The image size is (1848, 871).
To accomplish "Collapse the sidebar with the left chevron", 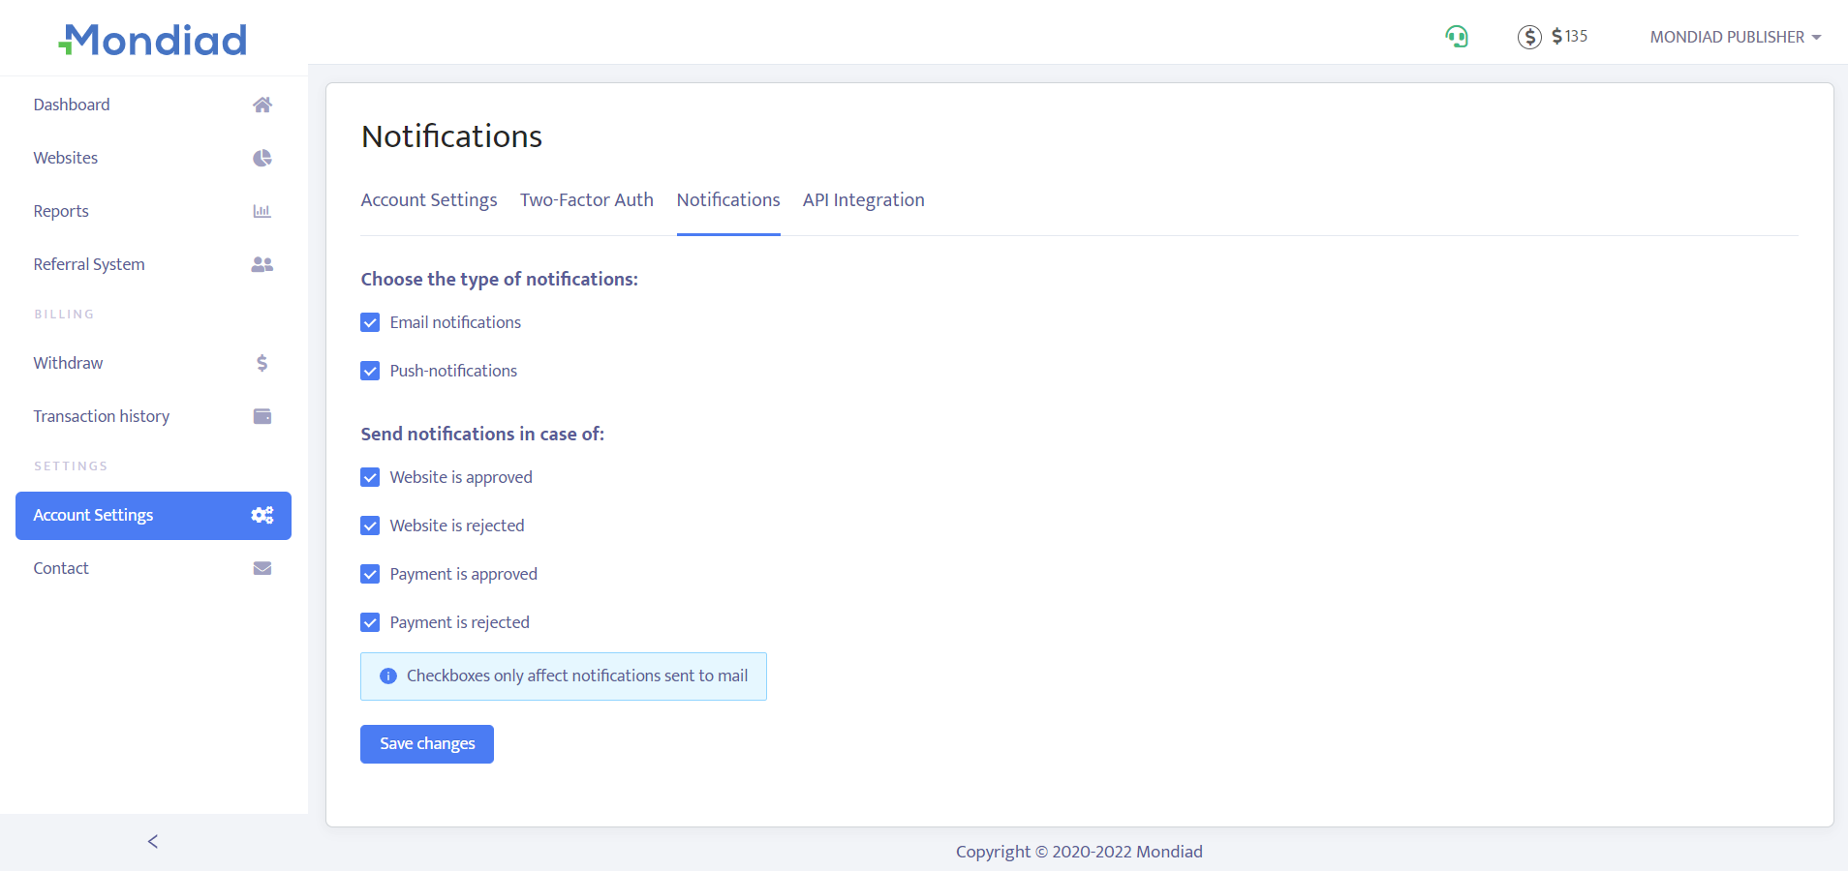I will pyautogui.click(x=153, y=841).
